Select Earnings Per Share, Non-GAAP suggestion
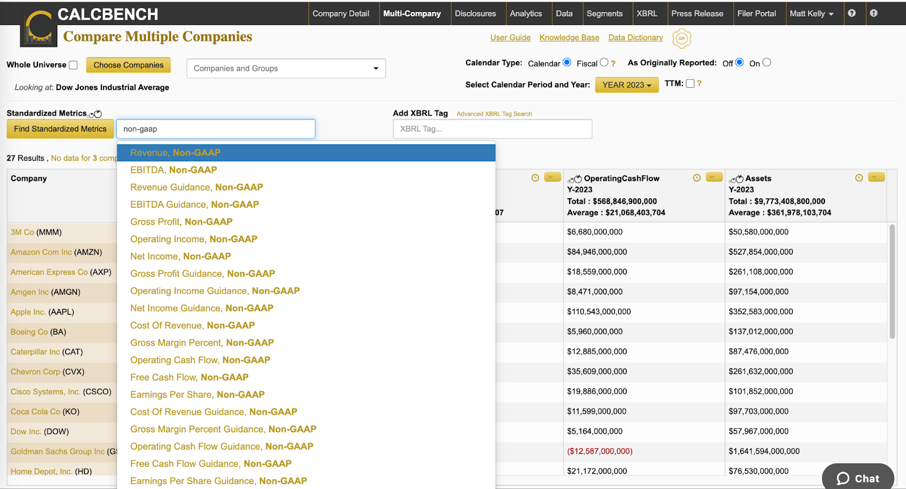 click(306, 394)
